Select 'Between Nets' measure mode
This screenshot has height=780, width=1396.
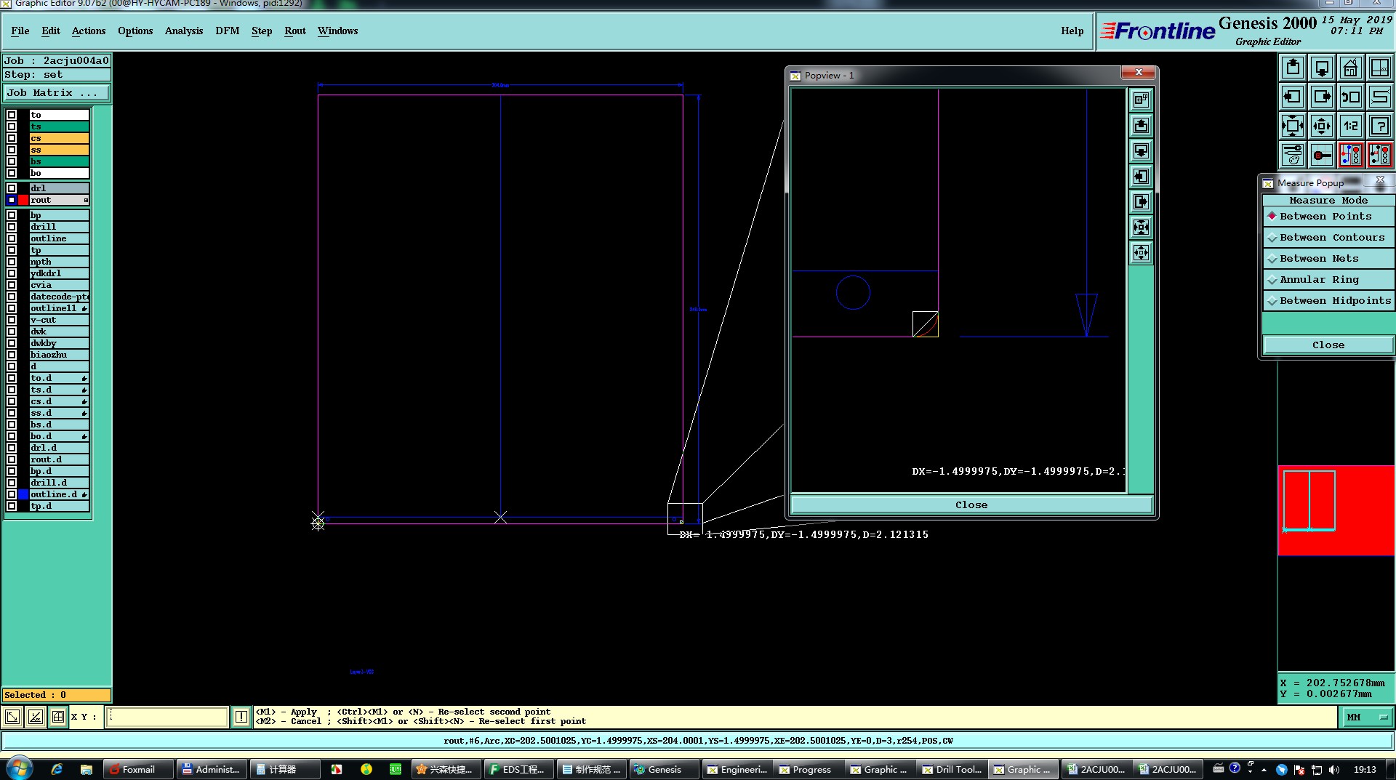[x=1328, y=259]
